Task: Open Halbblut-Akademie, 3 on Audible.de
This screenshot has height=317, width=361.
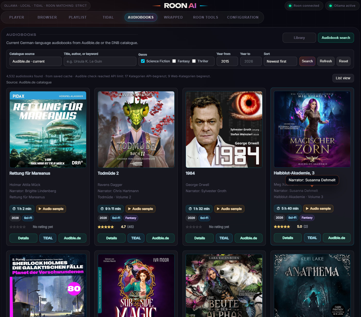Action: tap(337, 238)
